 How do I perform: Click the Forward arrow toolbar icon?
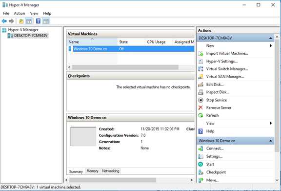click(x=11, y=21)
